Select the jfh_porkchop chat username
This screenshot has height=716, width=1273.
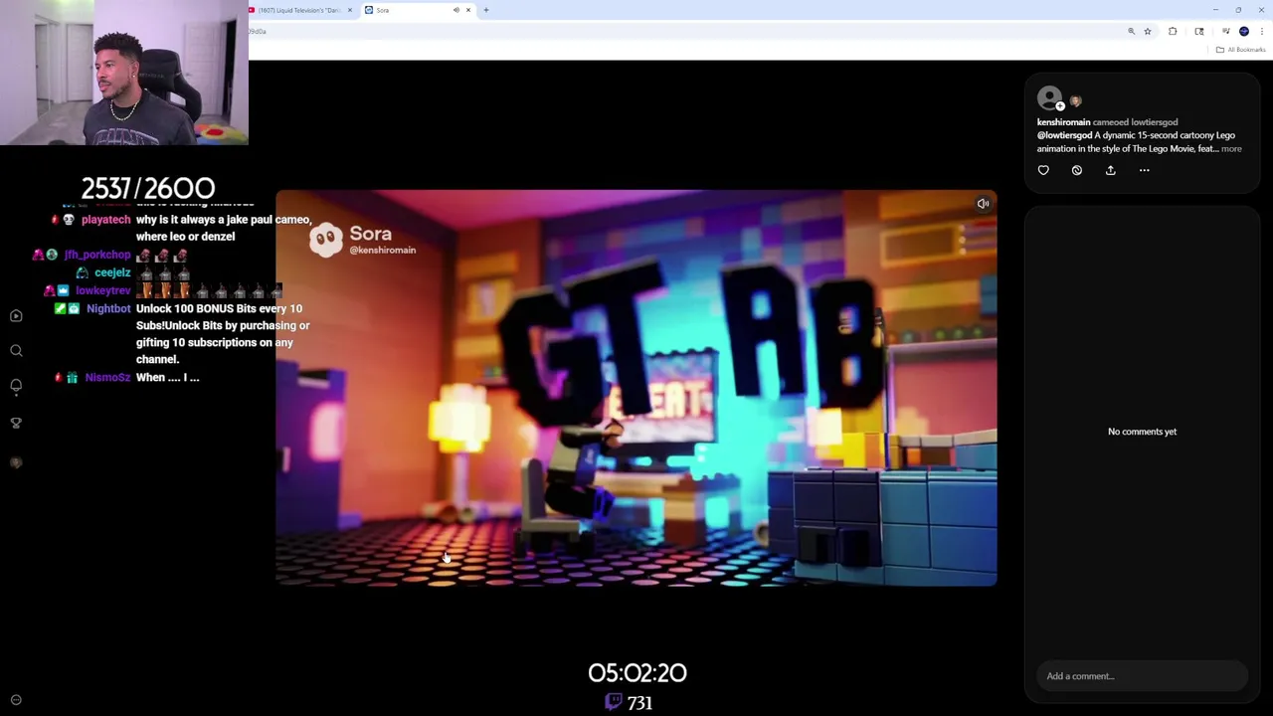(97, 255)
